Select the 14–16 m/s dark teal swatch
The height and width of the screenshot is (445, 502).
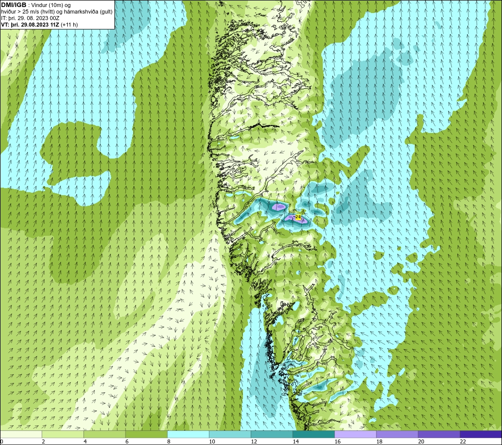(x=314, y=434)
